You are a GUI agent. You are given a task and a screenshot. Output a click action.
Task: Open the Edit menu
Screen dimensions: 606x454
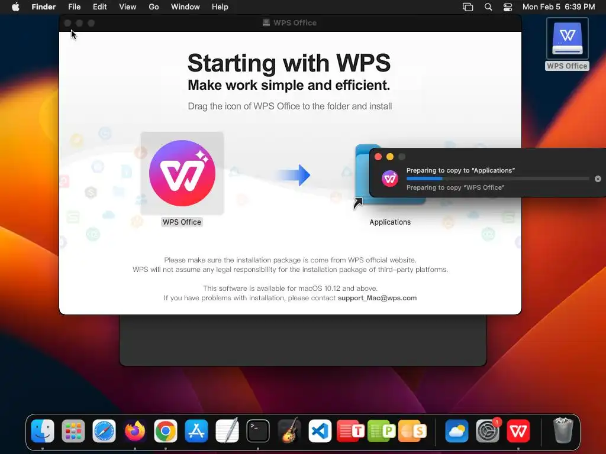point(99,7)
